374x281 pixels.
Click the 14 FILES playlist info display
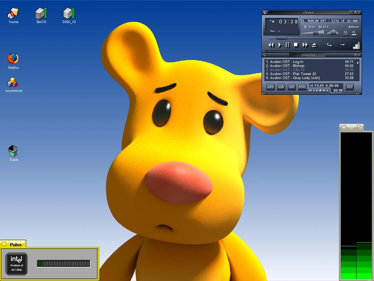point(324,86)
